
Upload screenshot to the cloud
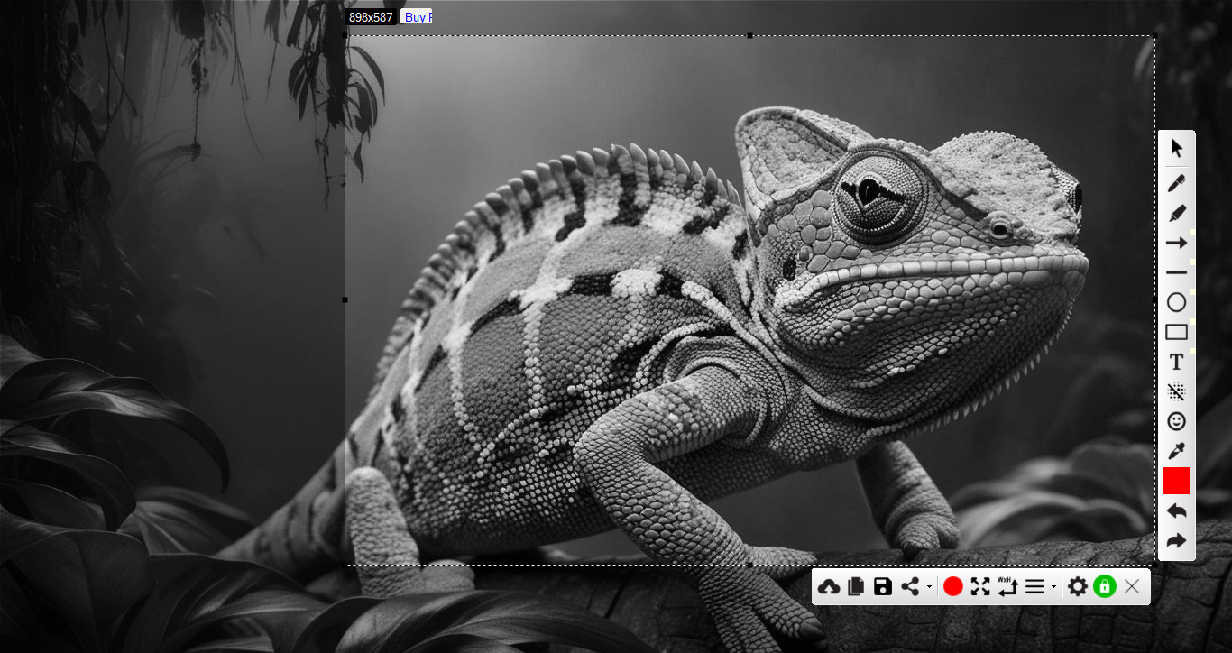pos(828,587)
